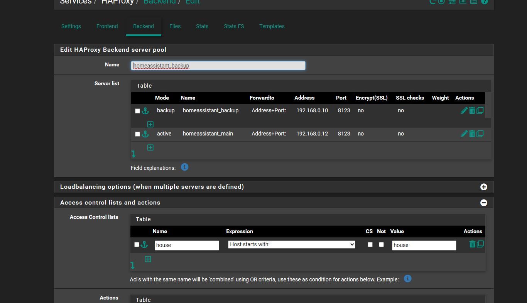Click the SSL checks column header
The image size is (527, 303).
[x=410, y=98]
